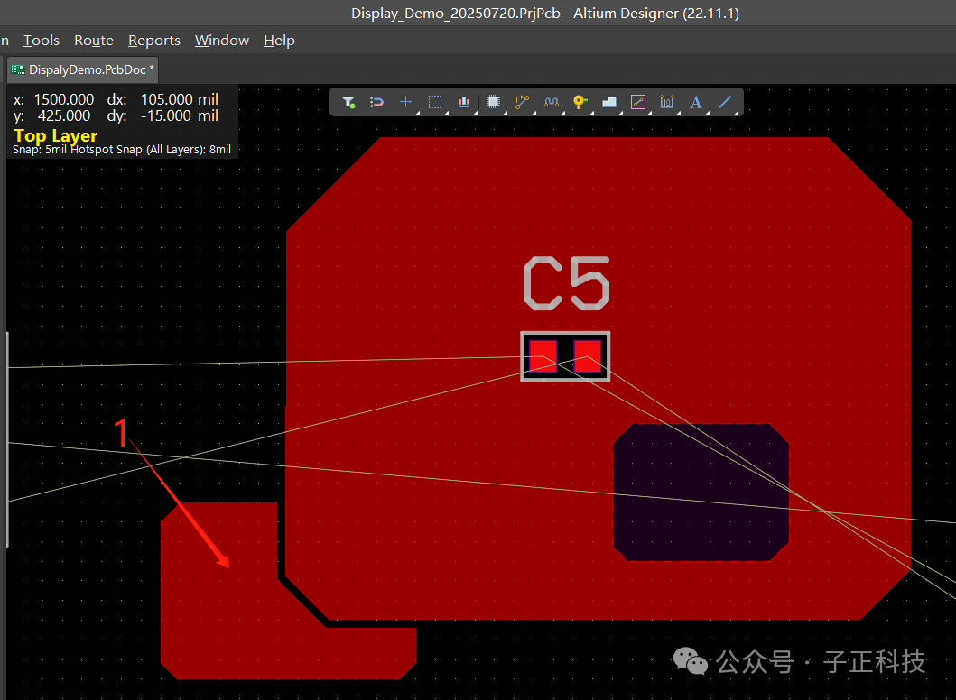Click the Place Via icon
Viewport: 956px width, 700px height.
pos(580,102)
